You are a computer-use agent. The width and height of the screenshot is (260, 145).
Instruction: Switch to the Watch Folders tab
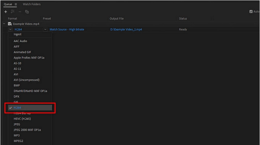(32, 4)
